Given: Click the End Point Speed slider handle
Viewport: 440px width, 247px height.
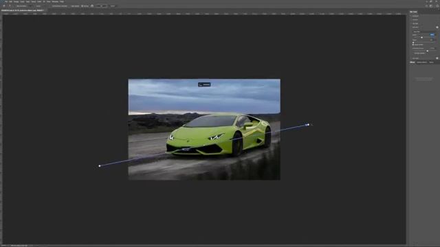Looking at the screenshot, I should coord(428,51).
